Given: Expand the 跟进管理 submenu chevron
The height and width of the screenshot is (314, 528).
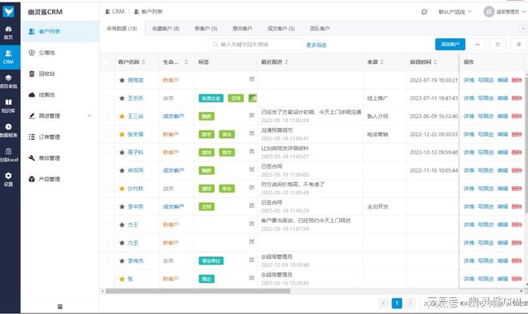Looking at the screenshot, I should (x=90, y=116).
